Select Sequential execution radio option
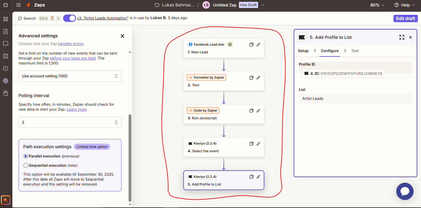 click(x=26, y=165)
